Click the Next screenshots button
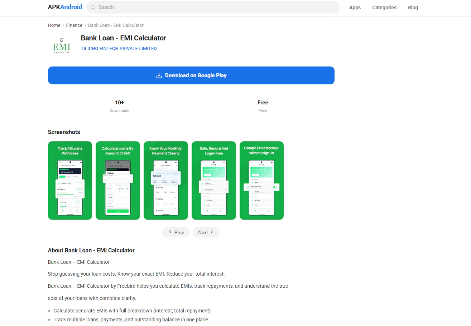This screenshot has height=326, width=471. click(206, 232)
